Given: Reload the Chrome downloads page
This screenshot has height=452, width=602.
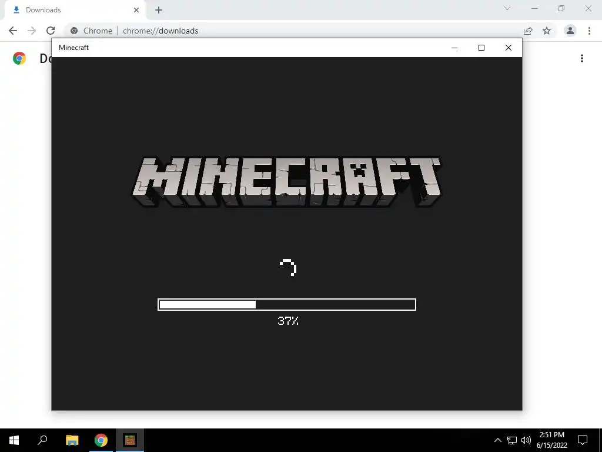Looking at the screenshot, I should (51, 31).
